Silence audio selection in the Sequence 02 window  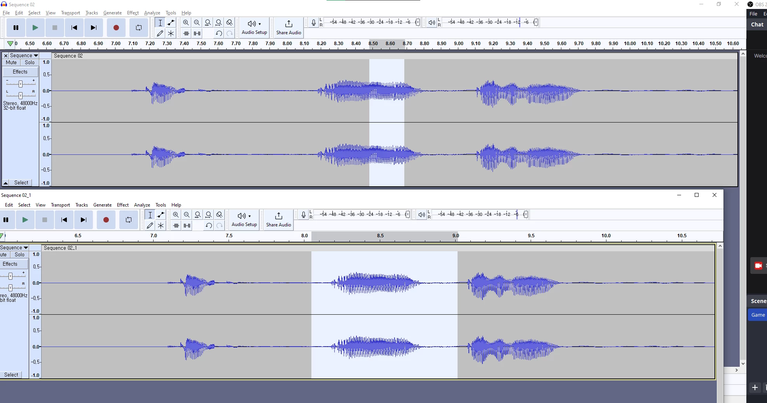point(197,33)
